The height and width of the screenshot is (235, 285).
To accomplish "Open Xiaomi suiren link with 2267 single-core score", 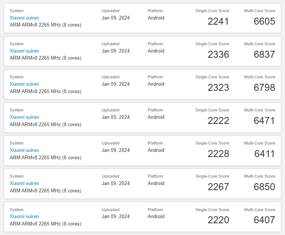I will coord(24,184).
